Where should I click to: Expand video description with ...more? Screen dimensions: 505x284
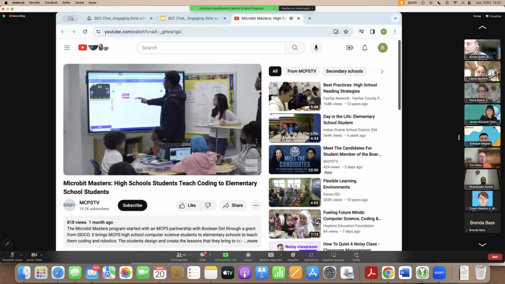(251, 241)
